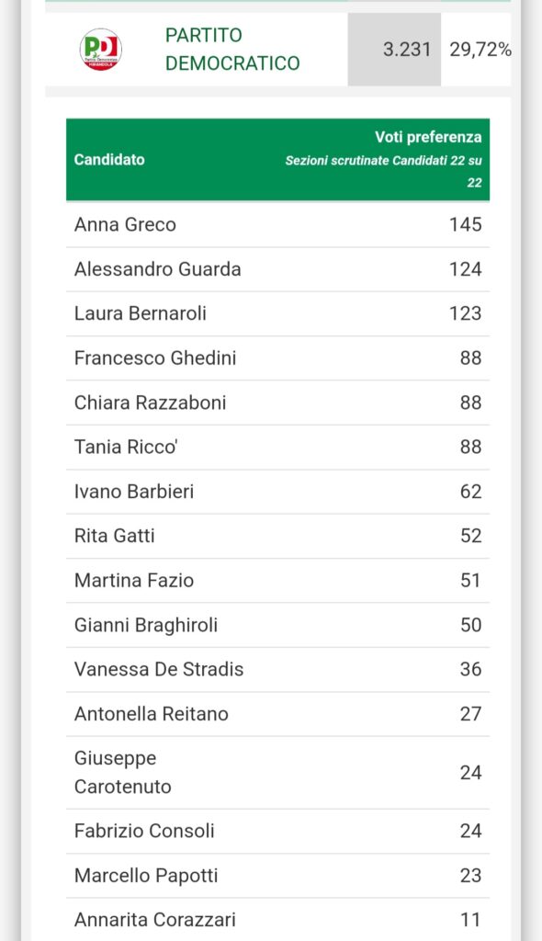
Task: Click on Ivano Barbieri entry
Action: point(278,492)
